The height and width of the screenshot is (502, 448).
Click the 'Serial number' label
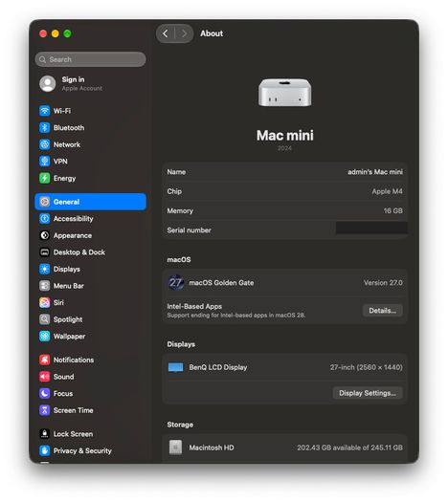(190, 230)
